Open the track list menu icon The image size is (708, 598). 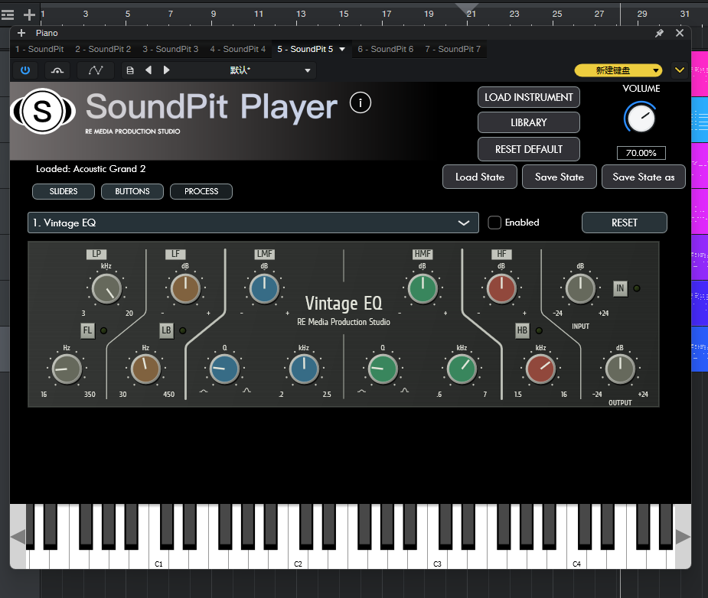[x=7, y=15]
